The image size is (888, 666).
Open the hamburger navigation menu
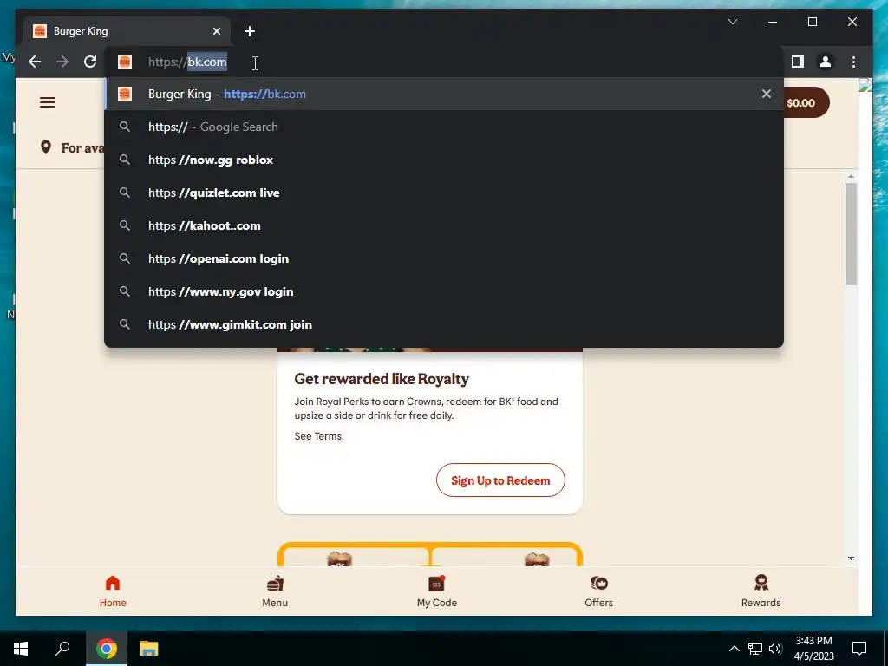(48, 102)
